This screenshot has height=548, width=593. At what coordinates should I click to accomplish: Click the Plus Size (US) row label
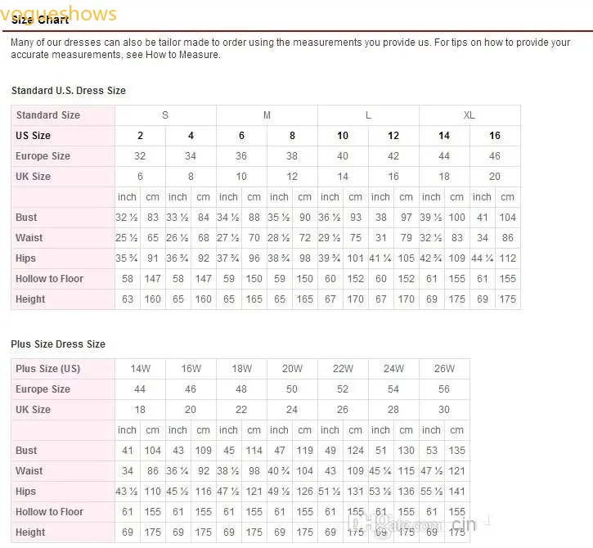[x=48, y=369]
